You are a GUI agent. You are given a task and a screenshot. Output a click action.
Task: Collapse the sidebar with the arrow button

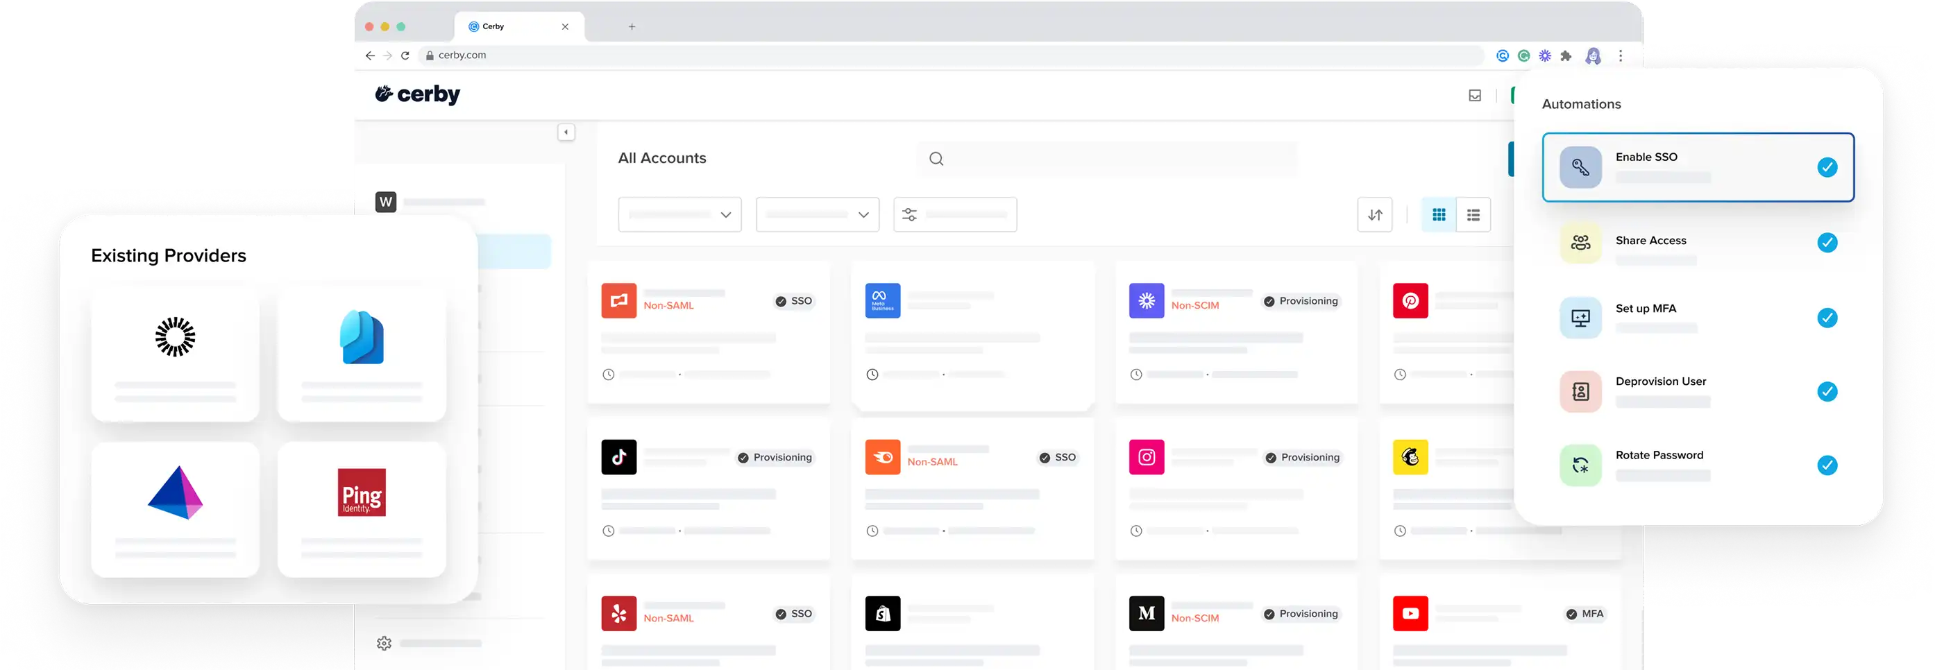[566, 132]
